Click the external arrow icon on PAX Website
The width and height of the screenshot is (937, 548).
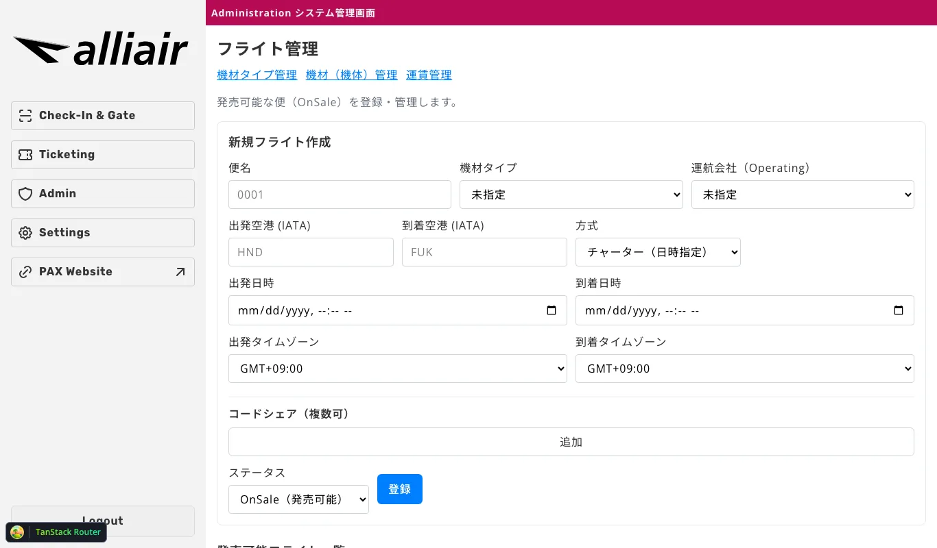pyautogui.click(x=180, y=272)
